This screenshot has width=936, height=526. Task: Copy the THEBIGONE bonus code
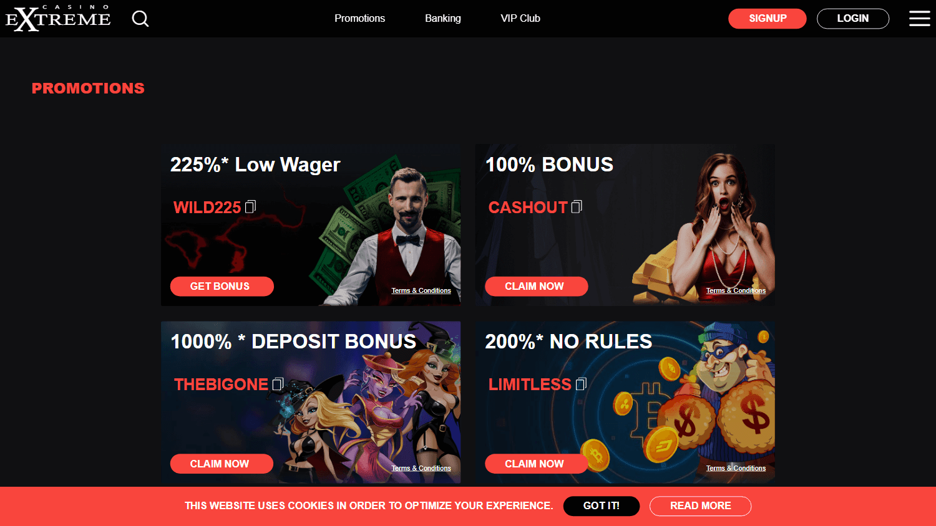(x=278, y=384)
